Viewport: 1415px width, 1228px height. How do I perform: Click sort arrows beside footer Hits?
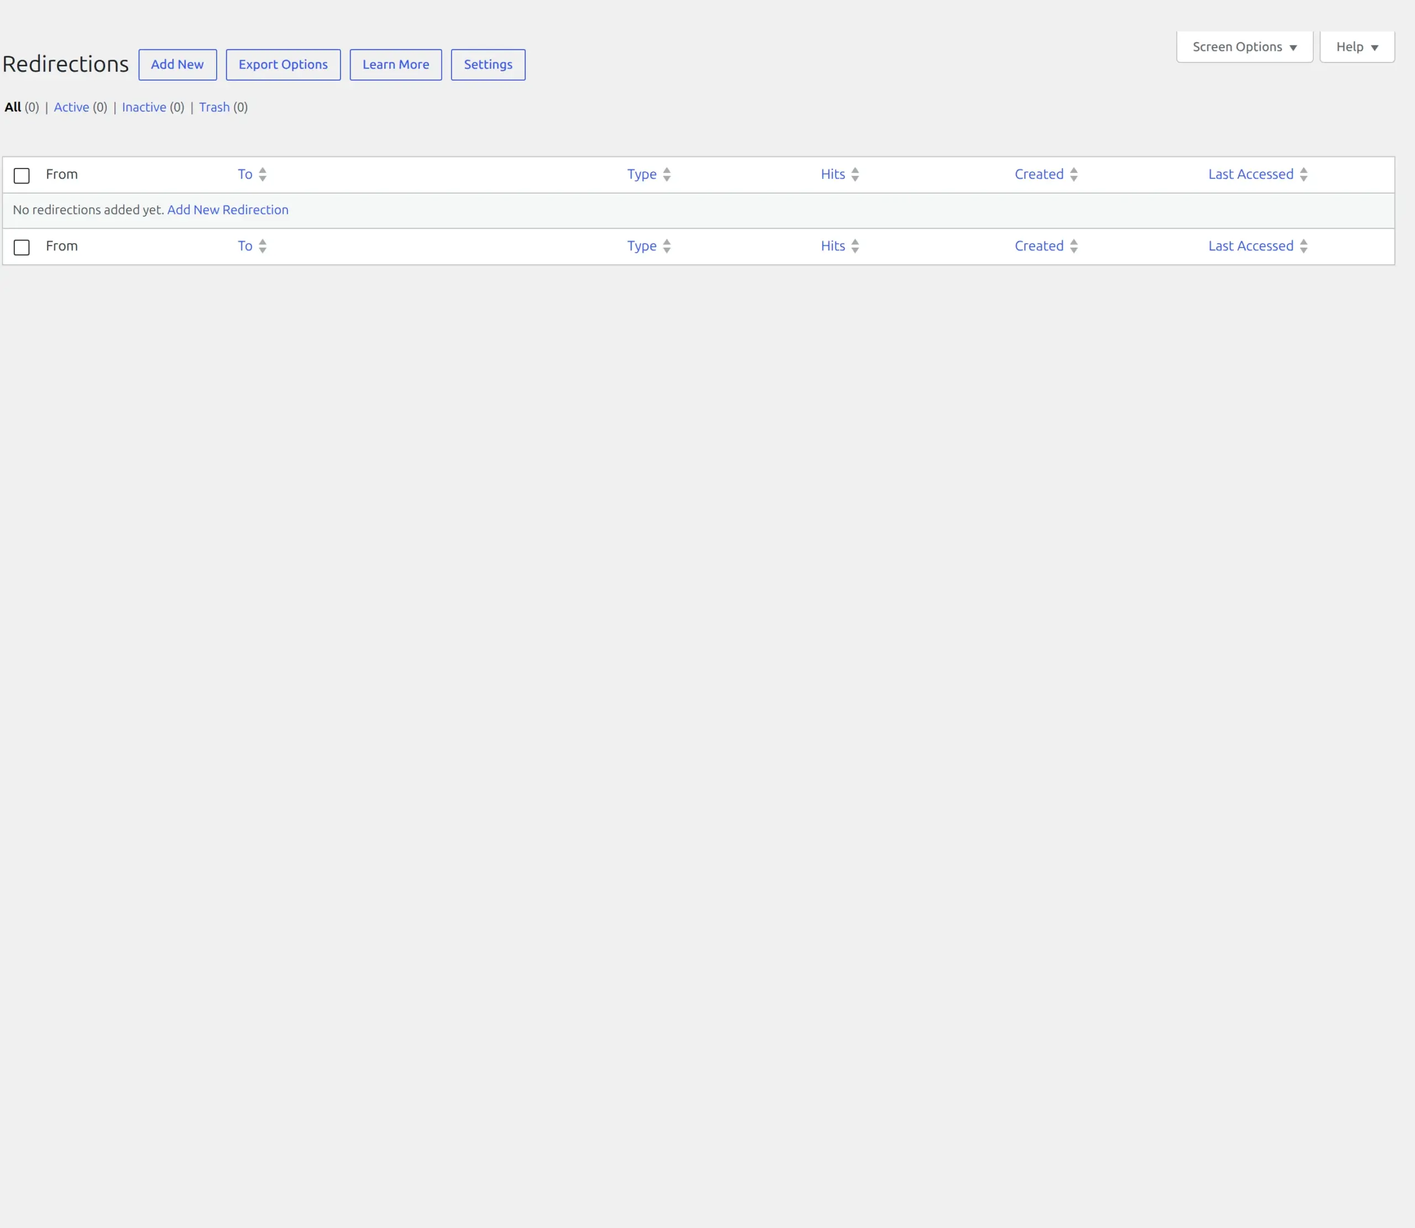pos(855,246)
